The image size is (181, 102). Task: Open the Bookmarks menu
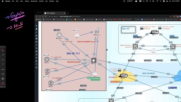(x=34, y=1)
